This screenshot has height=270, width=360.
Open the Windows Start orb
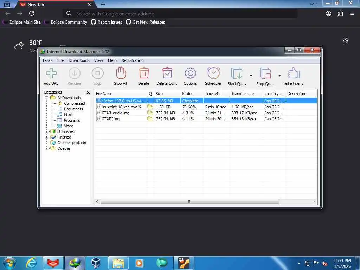pos(9,263)
